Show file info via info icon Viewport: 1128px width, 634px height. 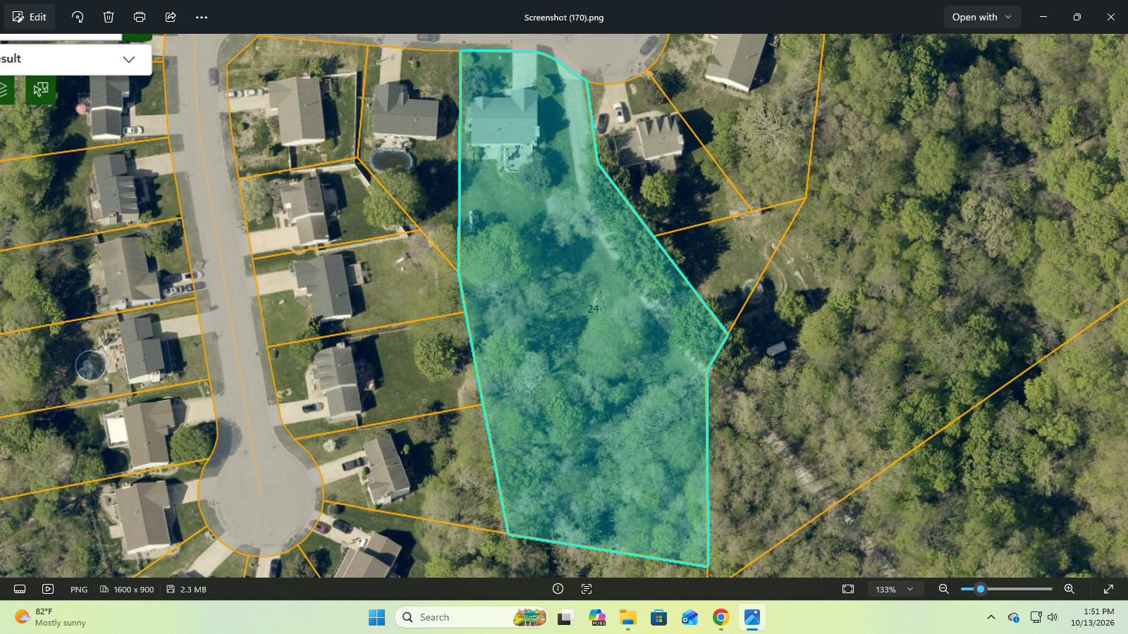[x=558, y=589]
